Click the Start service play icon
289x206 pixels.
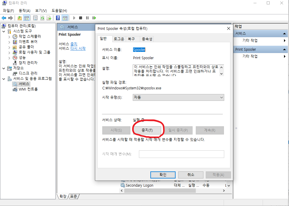pos(74,18)
